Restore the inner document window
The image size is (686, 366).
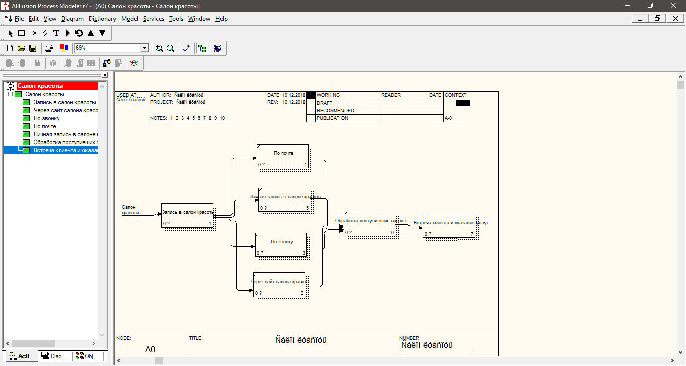657,18
